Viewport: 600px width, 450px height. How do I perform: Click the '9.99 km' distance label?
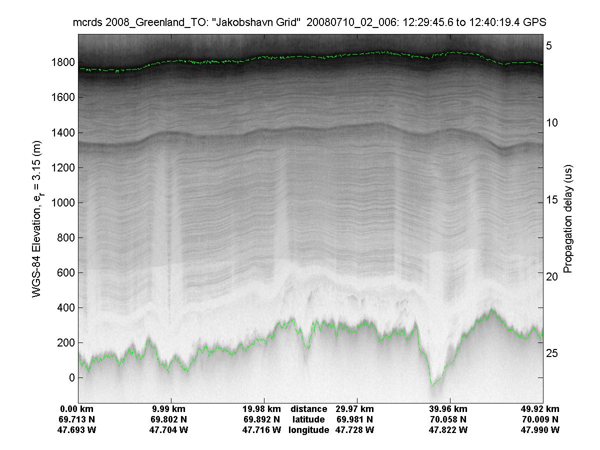[168, 409]
